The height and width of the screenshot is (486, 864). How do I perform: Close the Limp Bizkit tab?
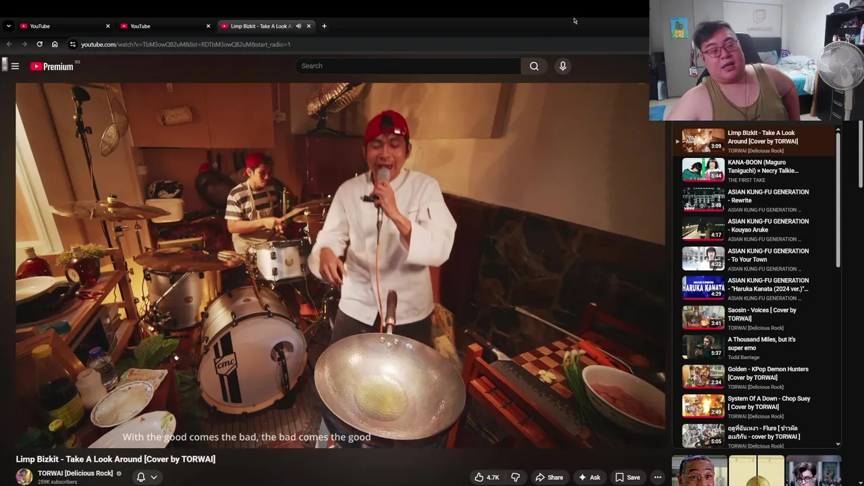[x=308, y=26]
